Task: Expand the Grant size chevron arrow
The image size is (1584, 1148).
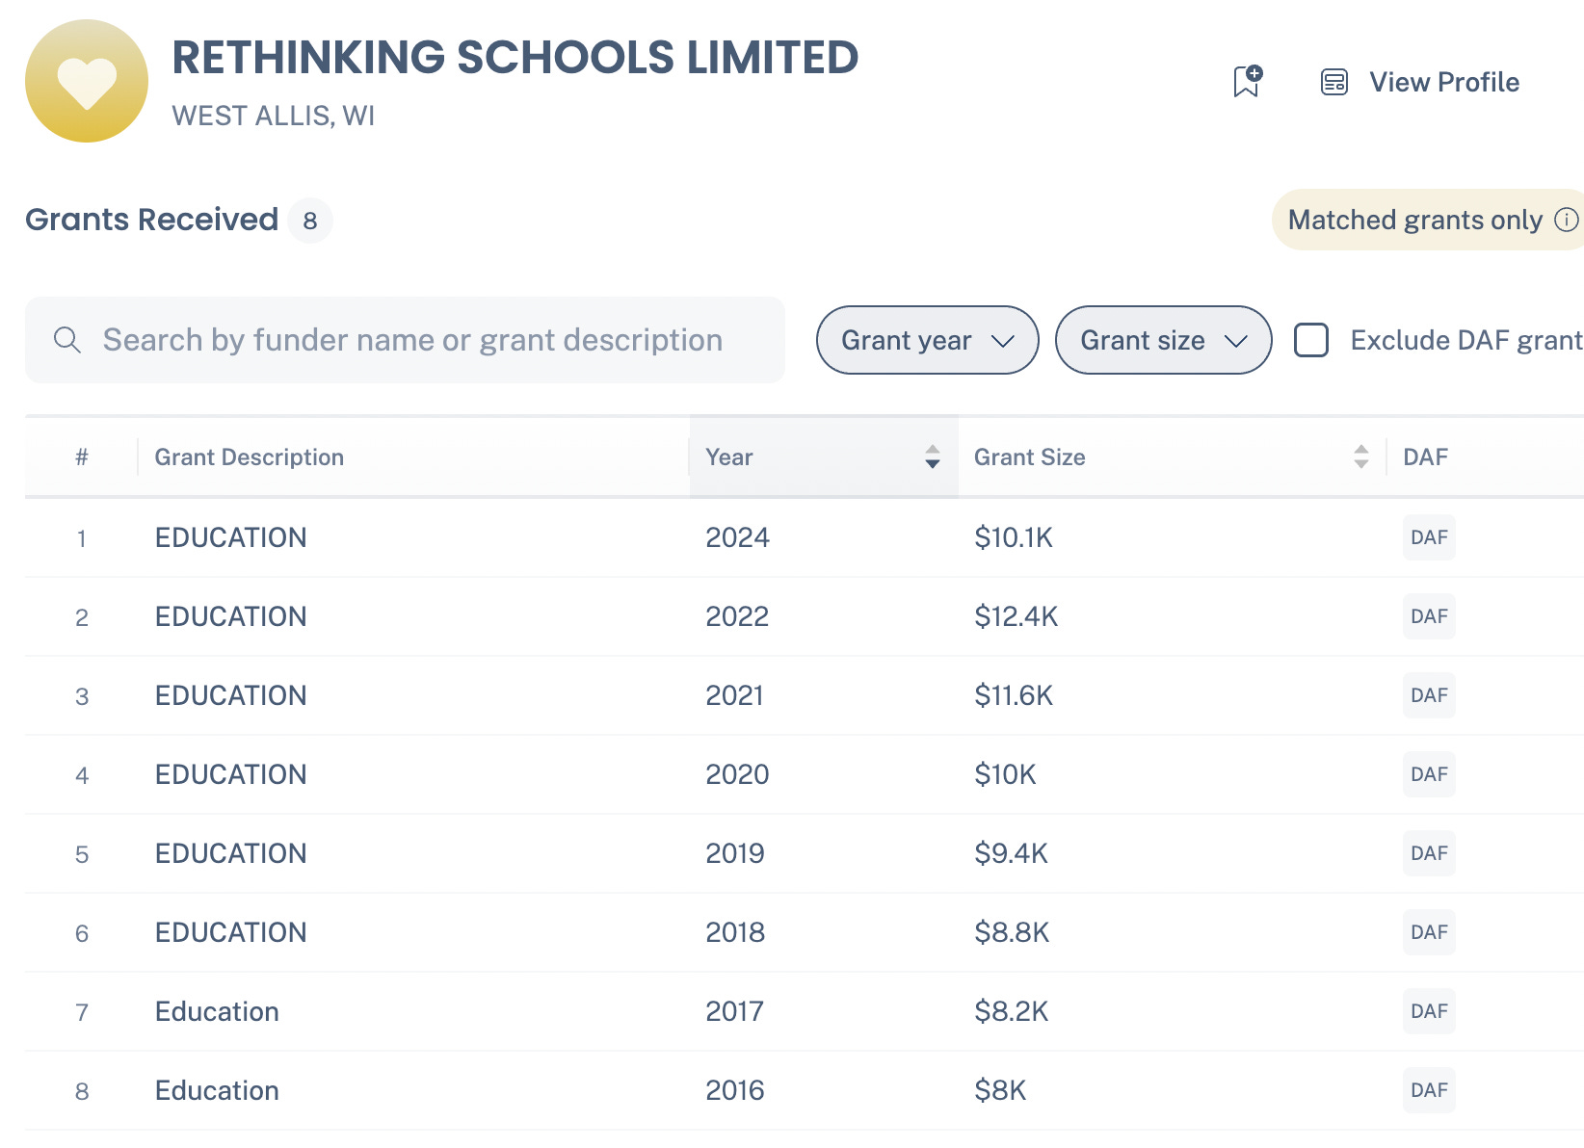Action: click(1235, 341)
